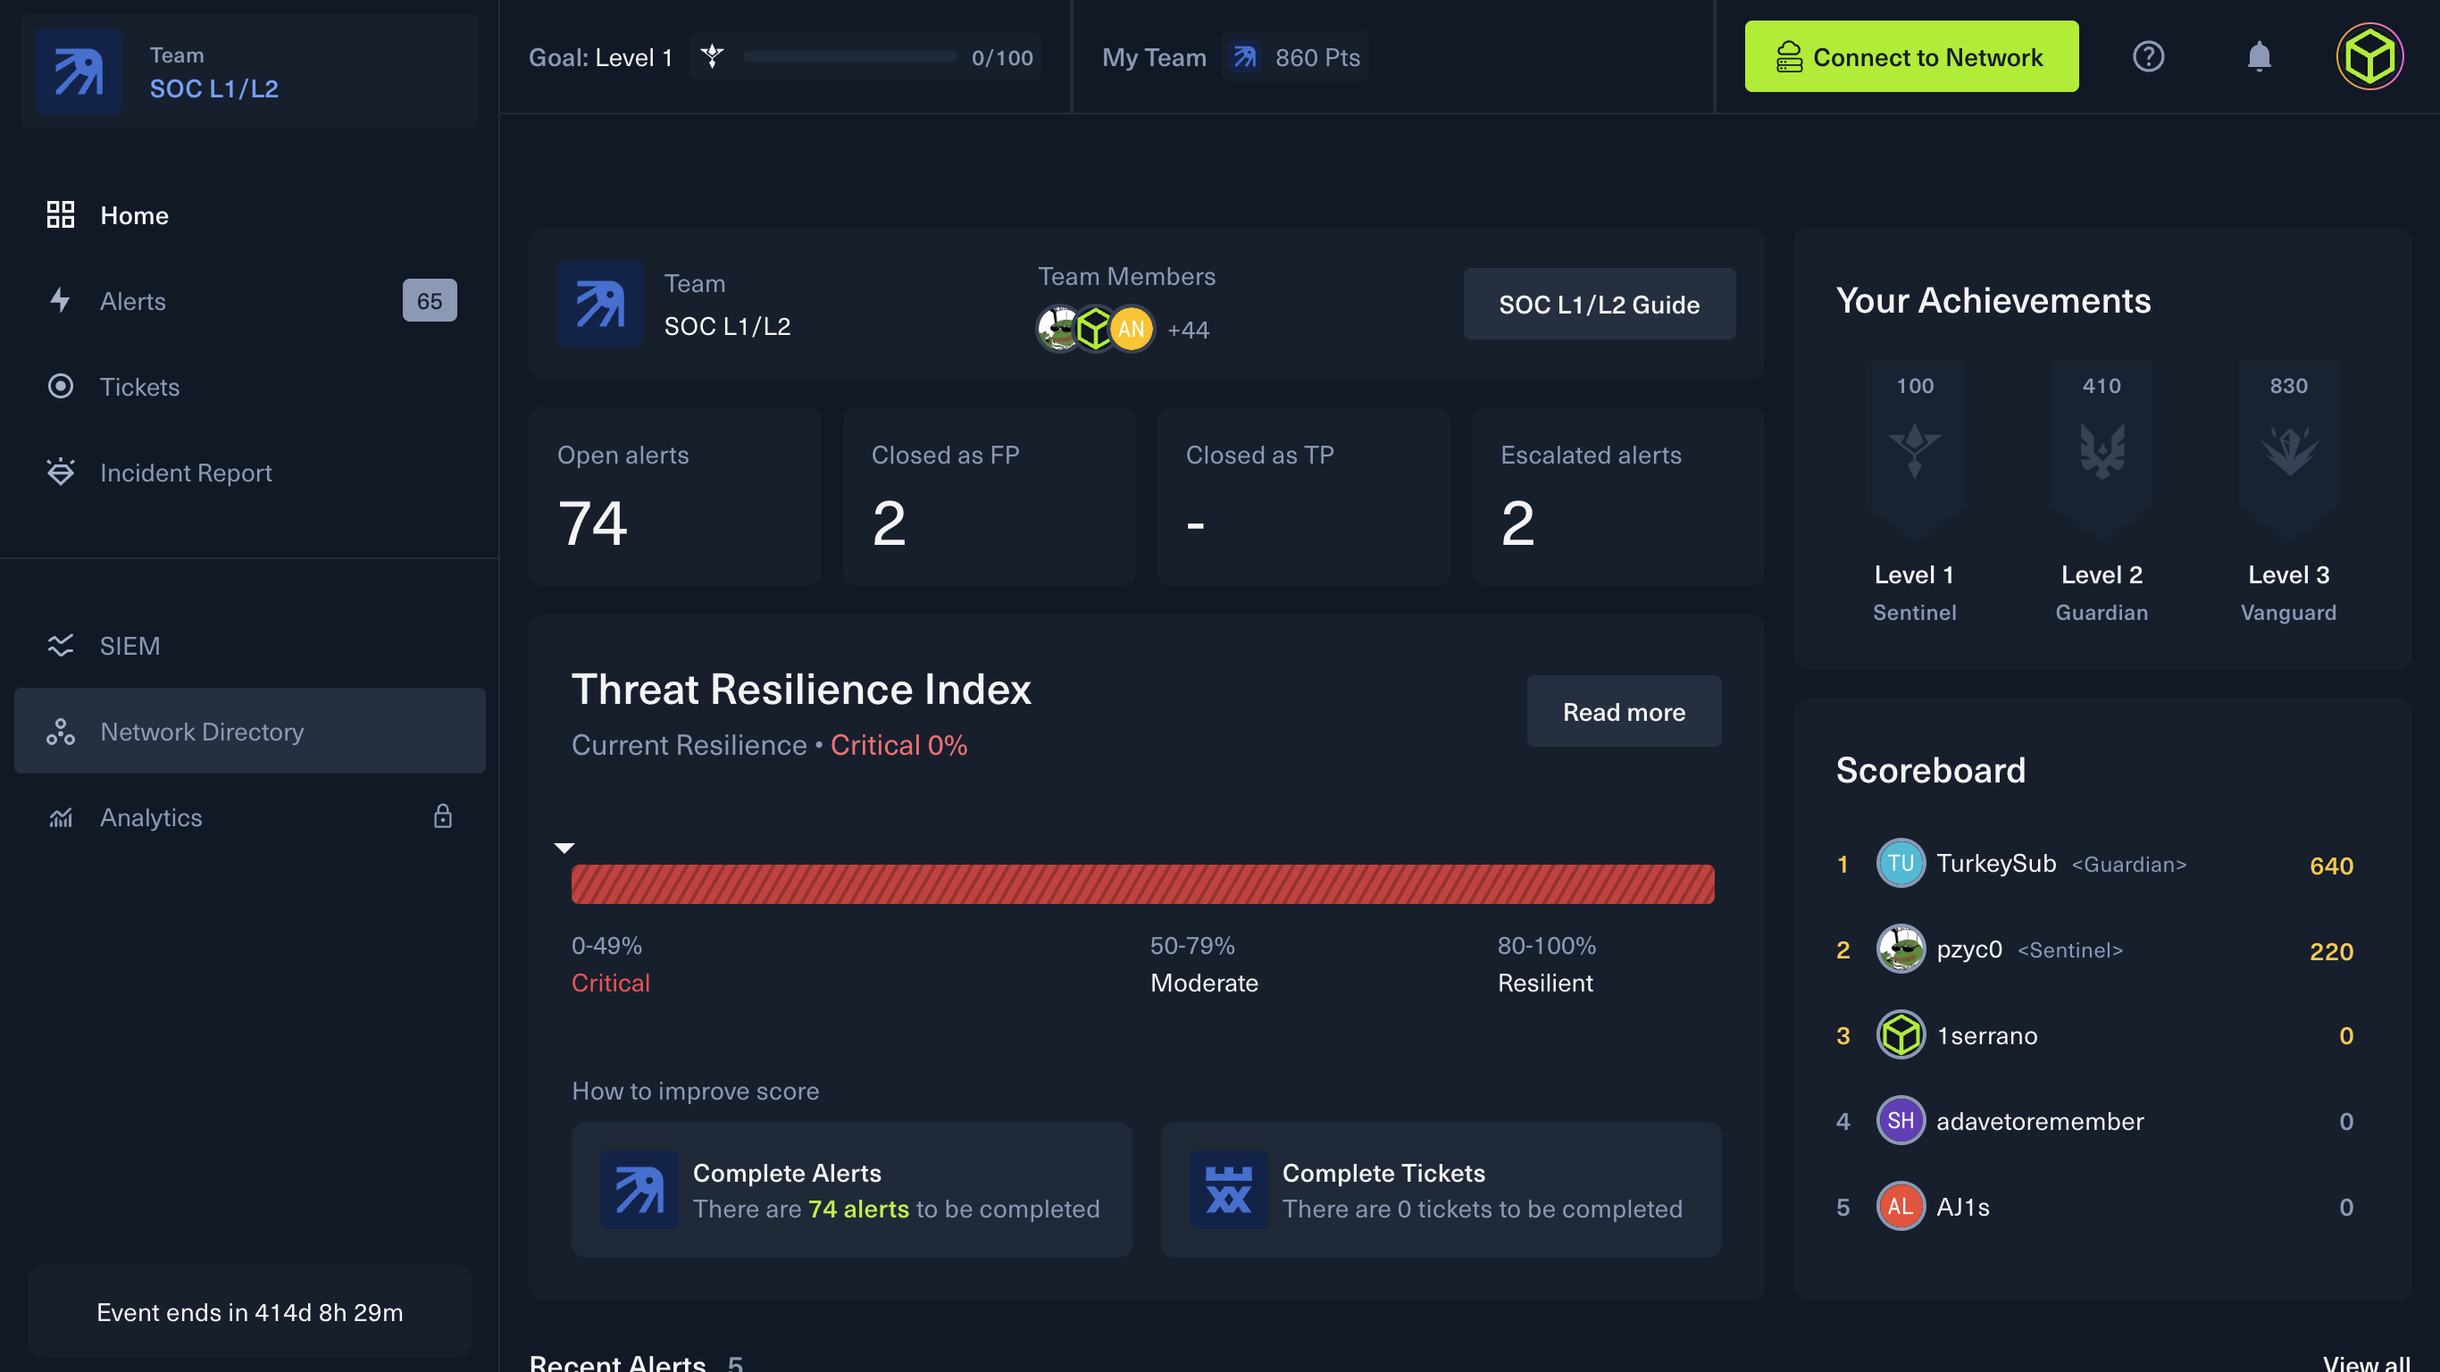Open the Complete Alerts card
This screenshot has width=2440, height=1372.
[850, 1190]
